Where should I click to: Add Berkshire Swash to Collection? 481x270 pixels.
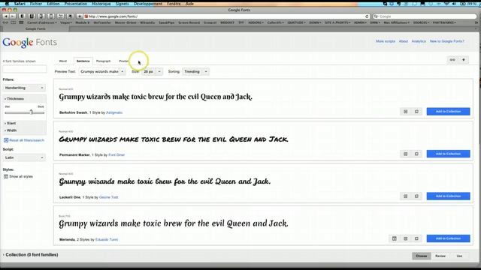(x=448, y=112)
